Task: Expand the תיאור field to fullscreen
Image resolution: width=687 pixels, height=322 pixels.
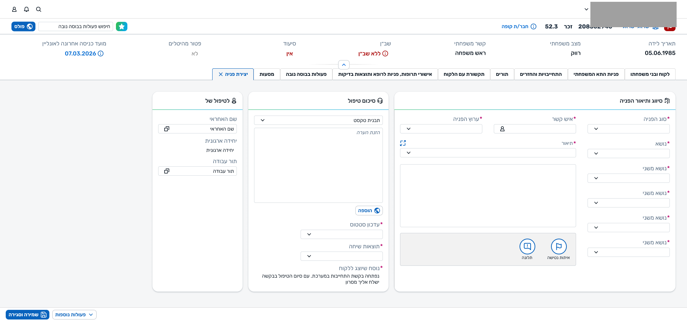Action: [x=403, y=143]
